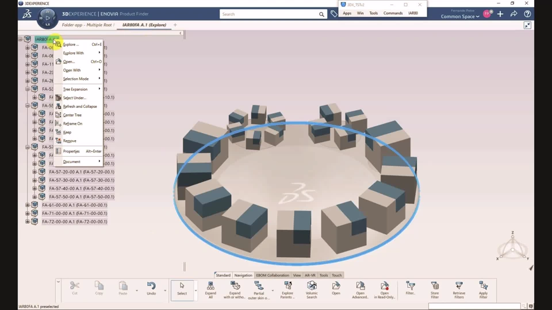
Task: Switch to EBOM Collaboration tab
Action: tap(273, 275)
